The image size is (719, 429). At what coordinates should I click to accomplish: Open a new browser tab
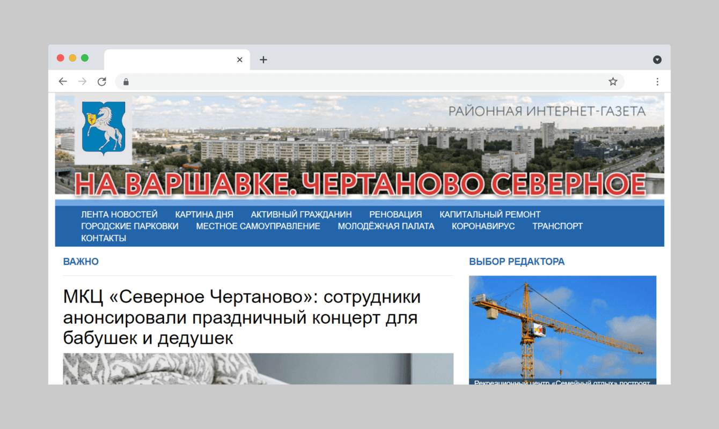263,60
